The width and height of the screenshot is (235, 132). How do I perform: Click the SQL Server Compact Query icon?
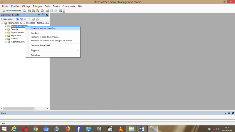(42, 11)
